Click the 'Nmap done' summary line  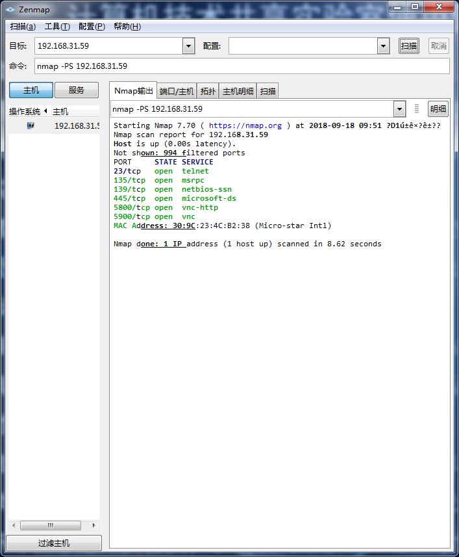(x=247, y=244)
